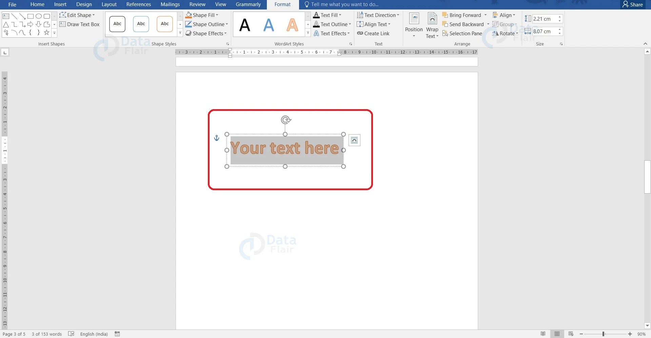Select the Shape Outline tool

tap(206, 24)
